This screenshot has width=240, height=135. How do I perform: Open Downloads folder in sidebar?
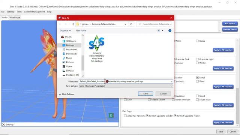69,54
